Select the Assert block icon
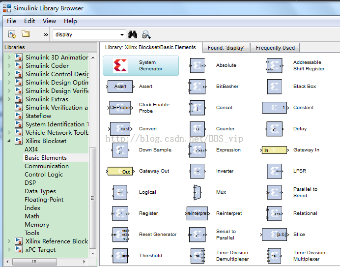The width and height of the screenshot is (340, 267). point(120,87)
